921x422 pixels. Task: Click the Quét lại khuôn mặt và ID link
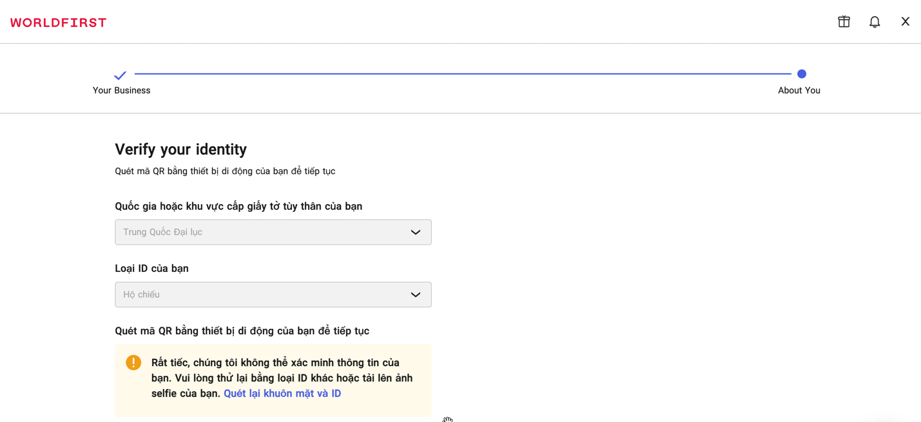coord(282,394)
